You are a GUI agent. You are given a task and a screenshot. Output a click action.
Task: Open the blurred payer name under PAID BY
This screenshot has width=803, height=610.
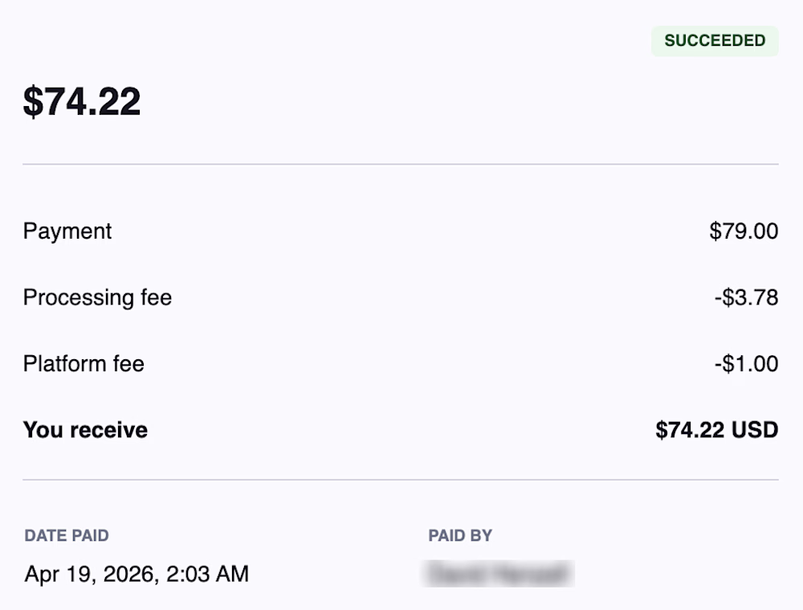(500, 574)
